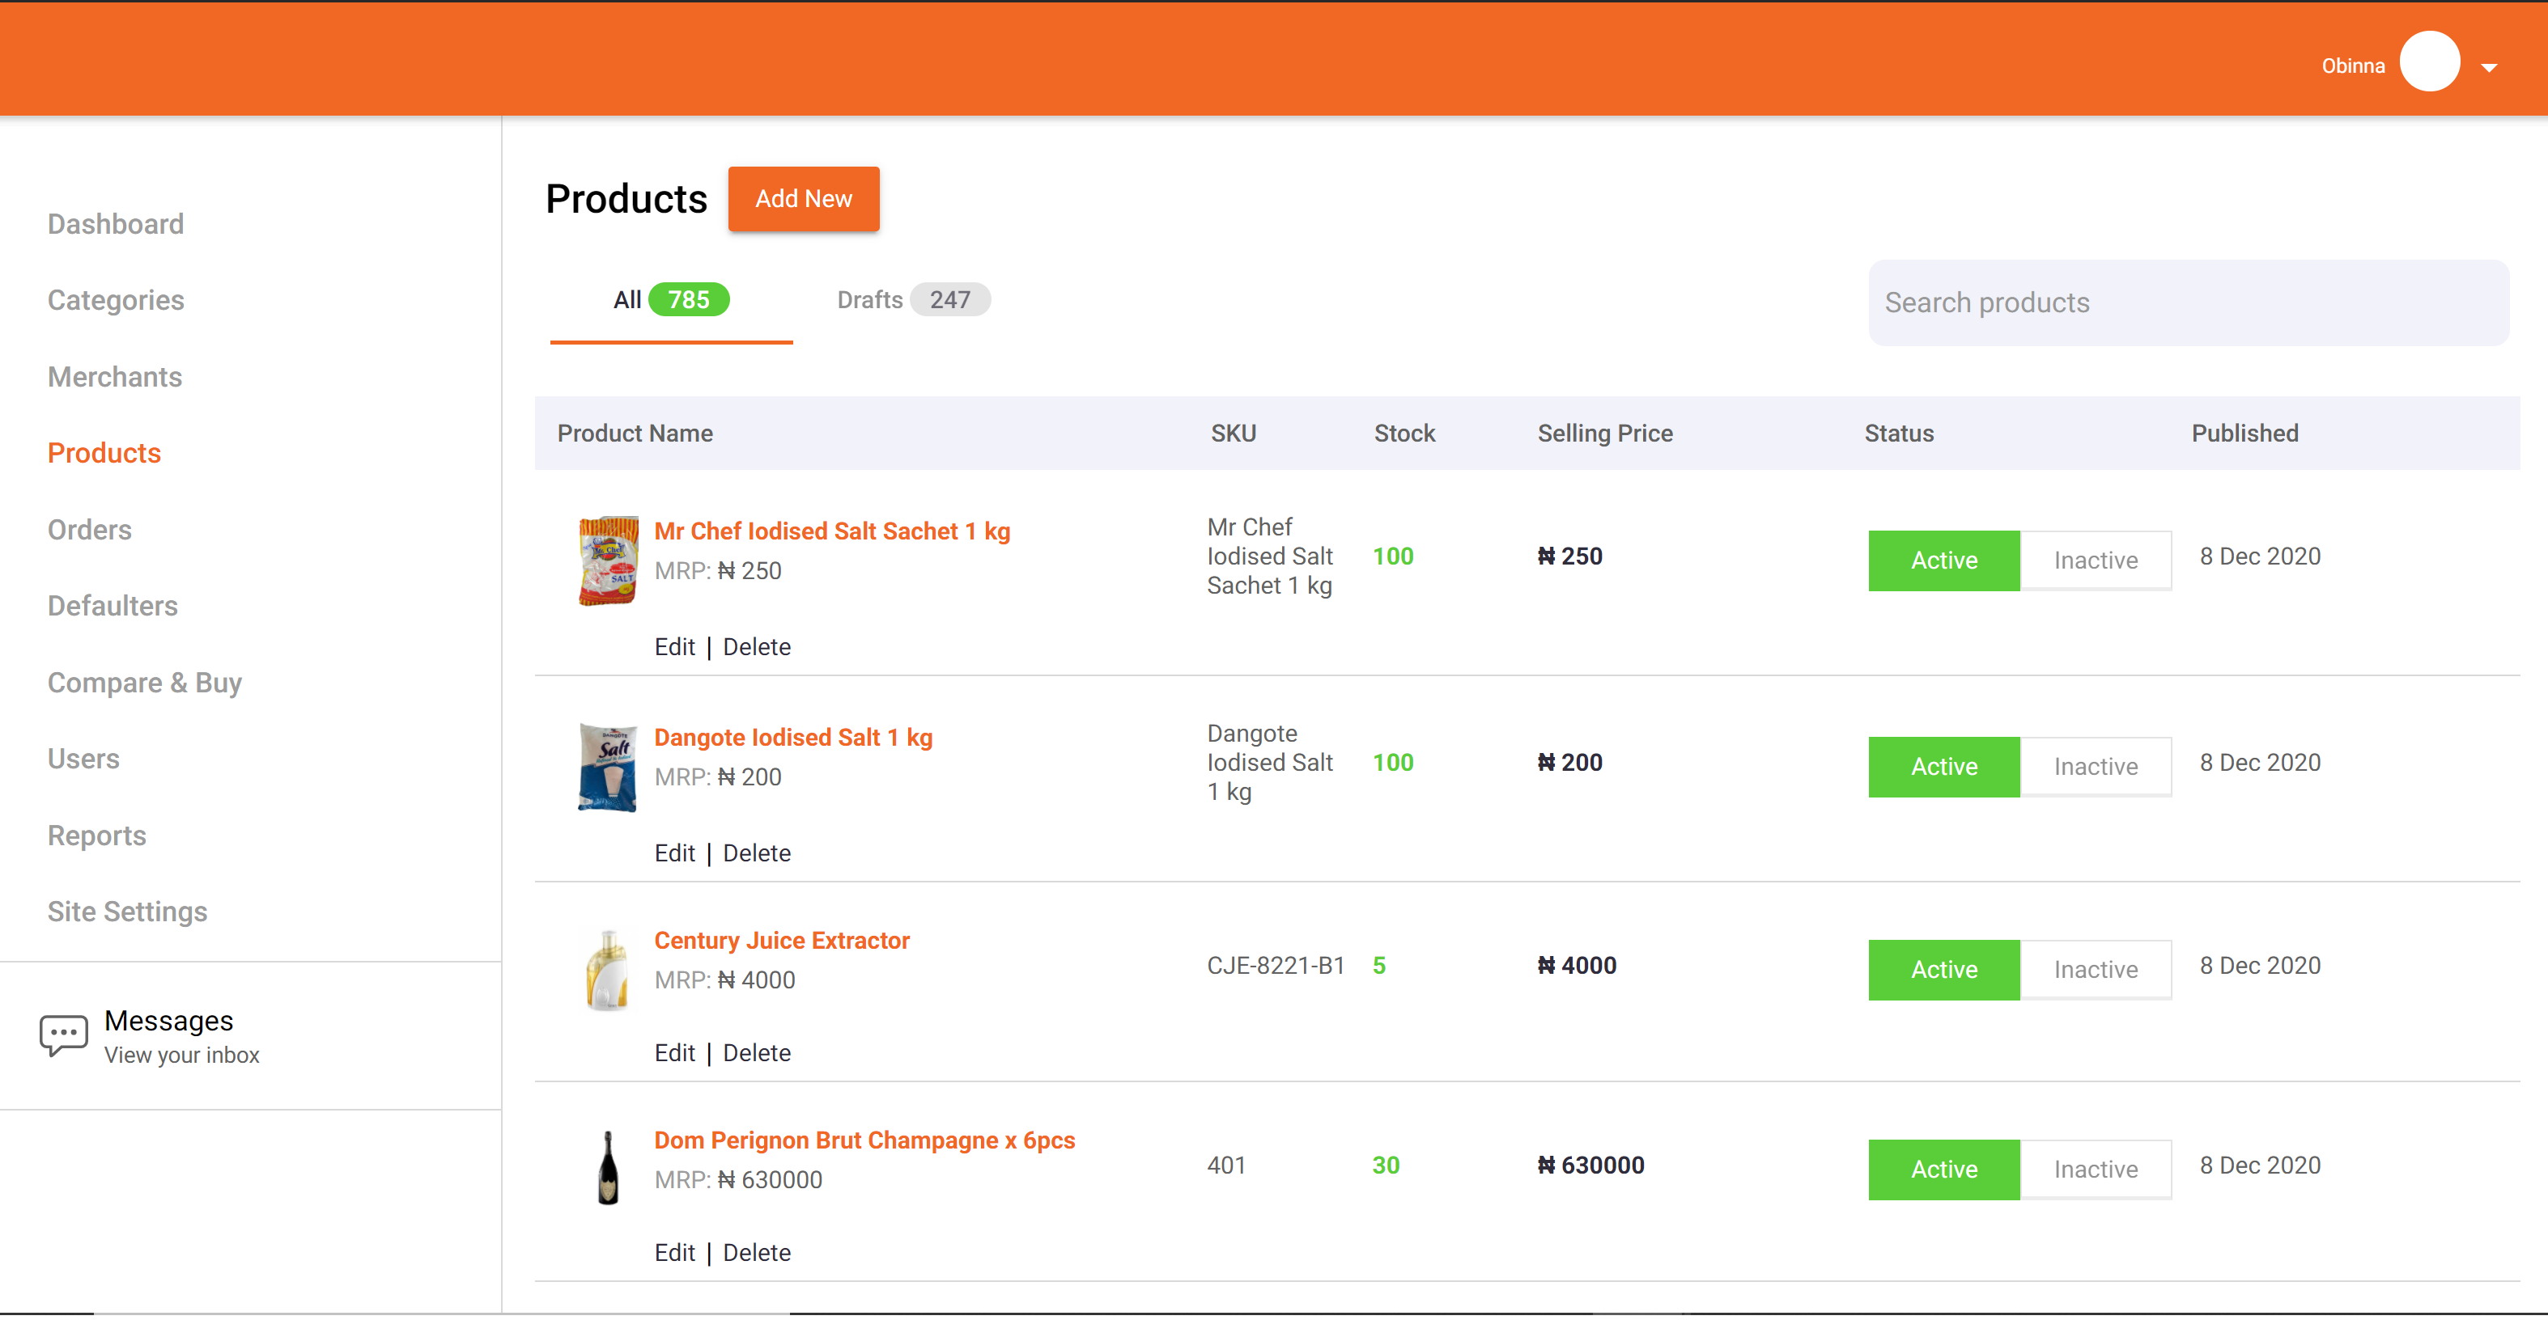Edit Dom Perignon Brut Champagne
This screenshot has width=2548, height=1320.
click(674, 1253)
